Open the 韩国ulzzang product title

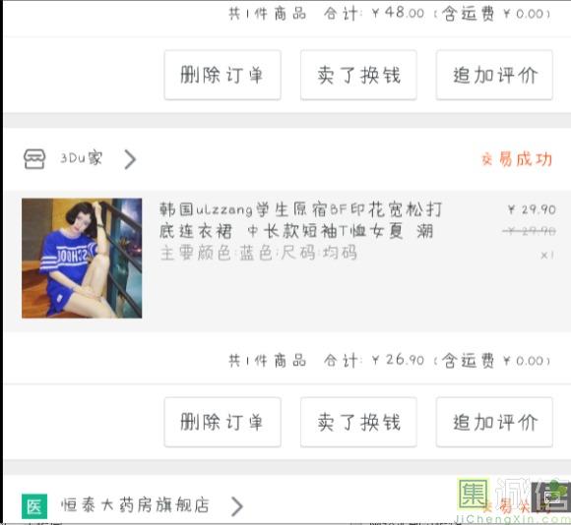tap(301, 220)
